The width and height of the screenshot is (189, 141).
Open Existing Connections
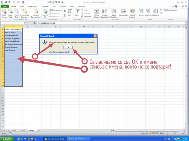(36, 12)
